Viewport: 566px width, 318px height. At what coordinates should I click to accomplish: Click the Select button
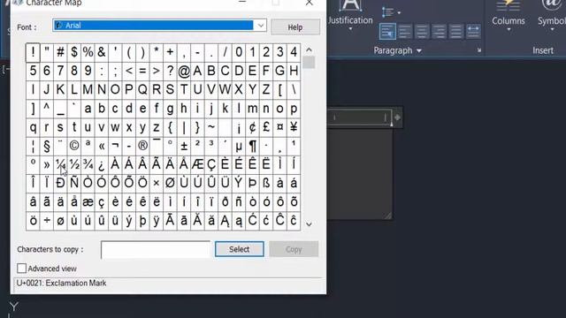click(x=240, y=249)
